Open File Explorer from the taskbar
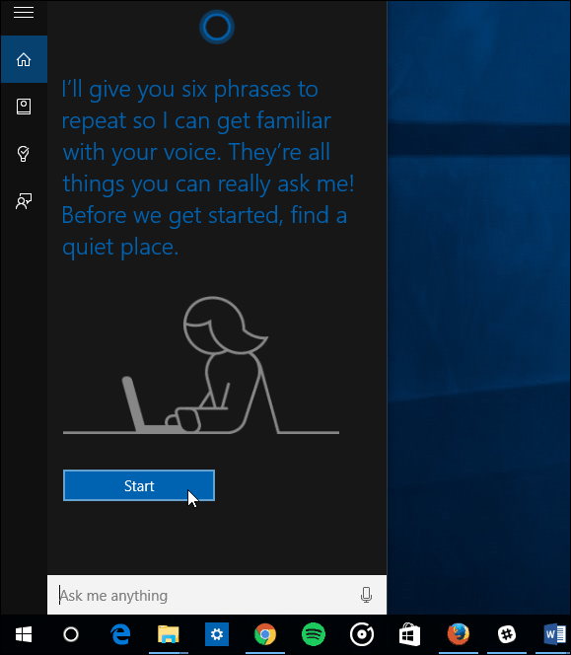This screenshot has height=655, width=571. (x=169, y=634)
